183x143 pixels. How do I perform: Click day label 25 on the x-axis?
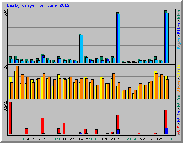[x=139, y=139]
